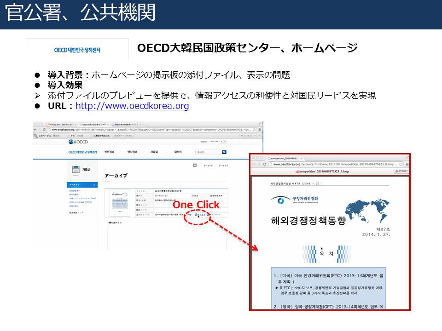The image size is (442, 331).
Task: Open the source language dropdown on the translation bar
Action: pyautogui.click(x=60, y=136)
